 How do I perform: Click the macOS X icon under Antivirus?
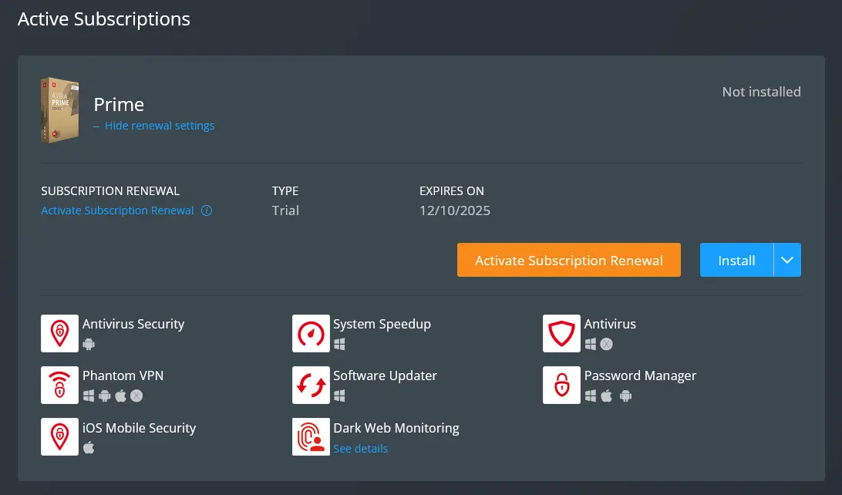click(x=606, y=344)
